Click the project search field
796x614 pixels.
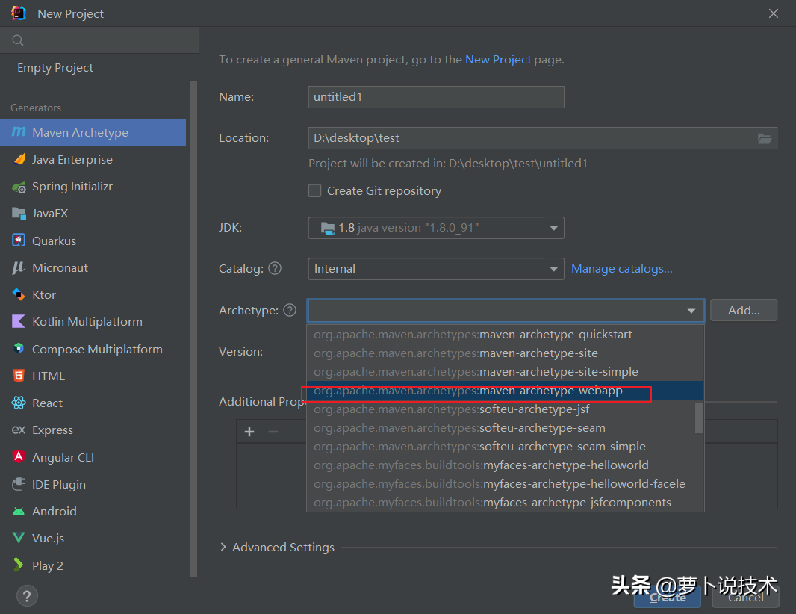coord(99,40)
